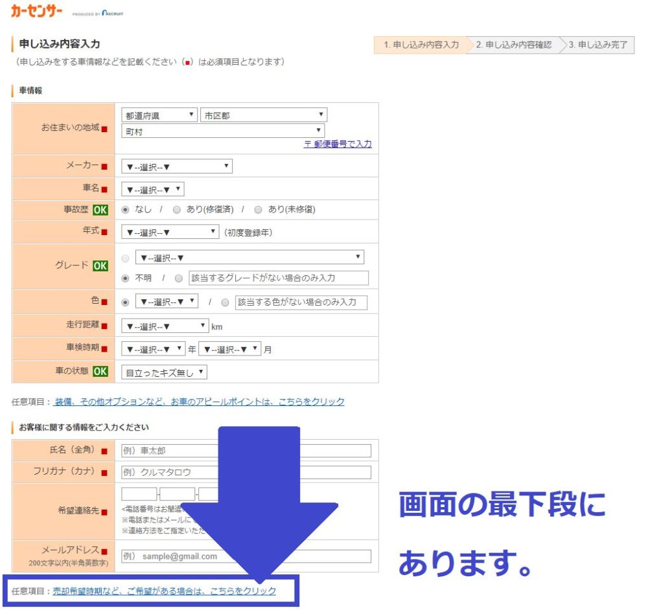Click the 申し込み内容入力 page heading
Image resolution: width=648 pixels, height=610 pixels.
60,44
